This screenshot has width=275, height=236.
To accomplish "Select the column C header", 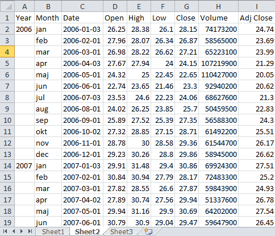I will pos(82,6).
